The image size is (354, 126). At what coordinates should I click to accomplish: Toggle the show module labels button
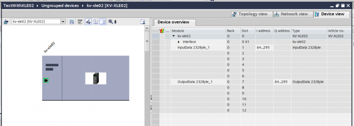pos(88,22)
